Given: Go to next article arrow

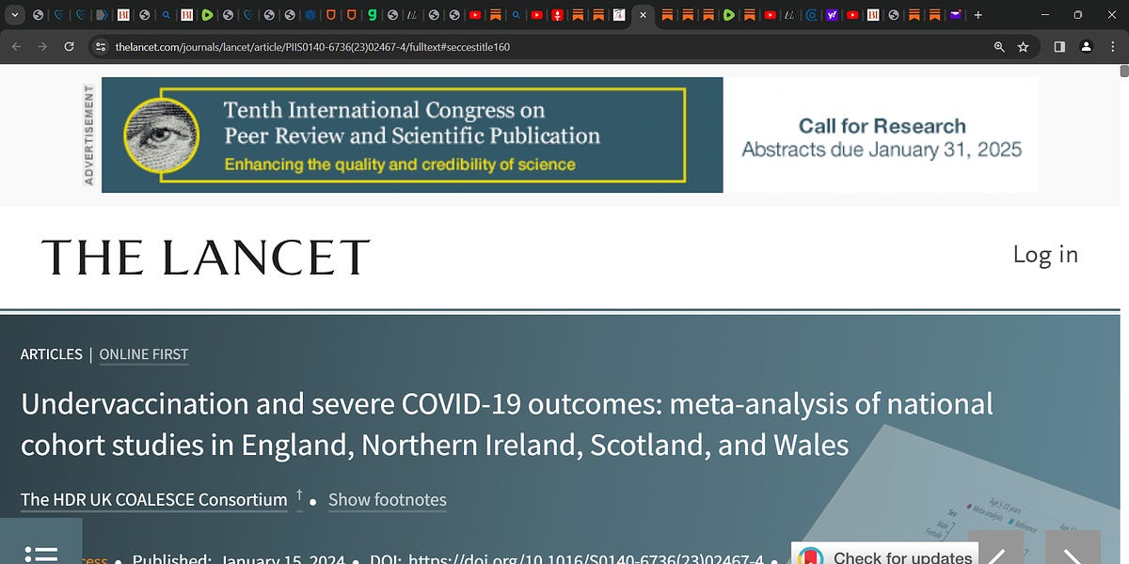Looking at the screenshot, I should (1073, 548).
